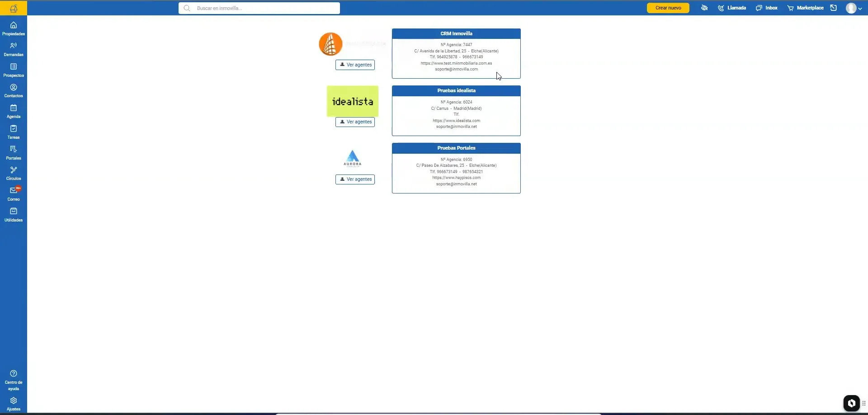Click soporte@inmovilla.com email in CRM Inmovilla
This screenshot has width=868, height=415.
click(456, 70)
